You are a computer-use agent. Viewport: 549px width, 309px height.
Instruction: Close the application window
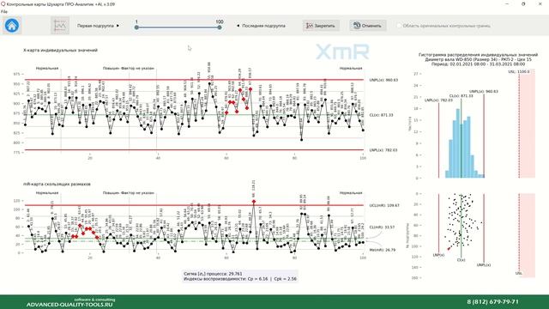tap(540, 3)
